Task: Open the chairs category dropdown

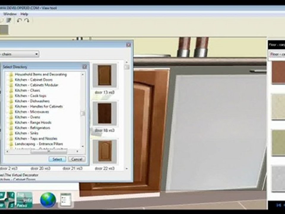Action: [20, 54]
